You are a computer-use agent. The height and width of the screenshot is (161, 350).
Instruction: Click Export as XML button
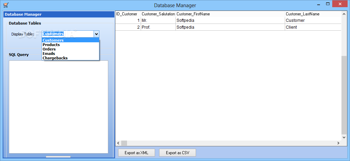coord(136,153)
